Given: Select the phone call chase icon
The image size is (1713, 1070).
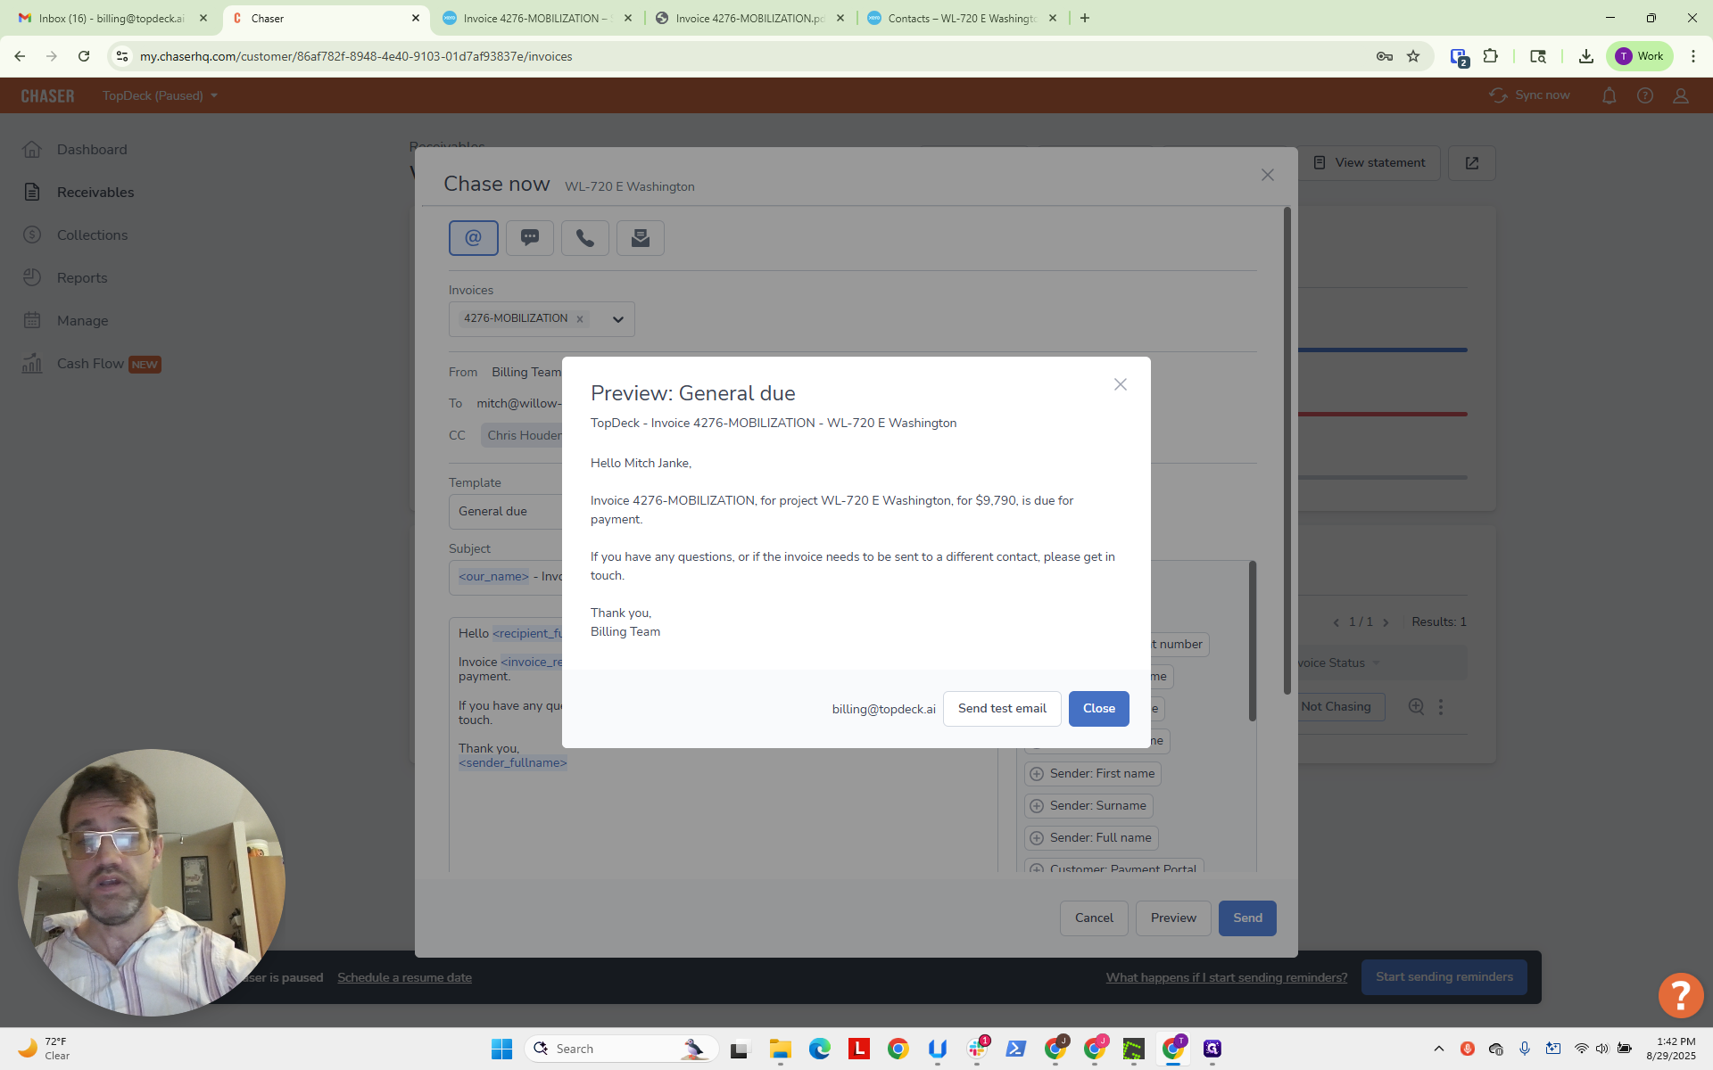Looking at the screenshot, I should click(x=585, y=238).
